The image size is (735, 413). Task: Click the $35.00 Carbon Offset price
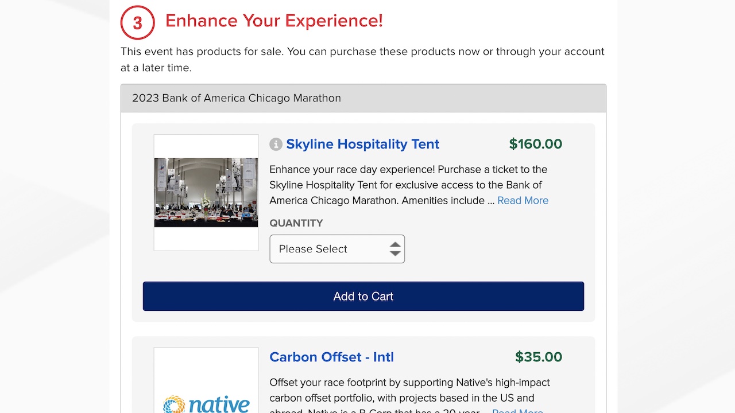coord(539,357)
